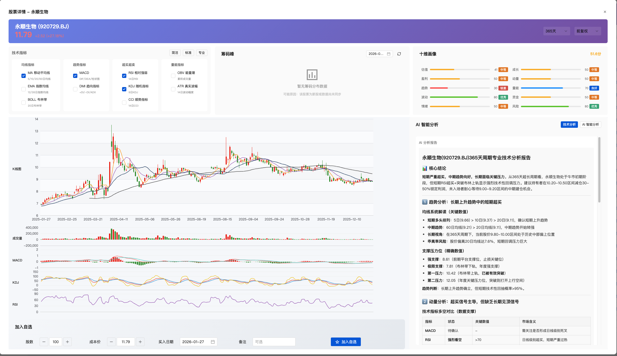The width and height of the screenshot is (617, 356).
Task: Decrease 成本价 with the minus button
Action: (111, 342)
